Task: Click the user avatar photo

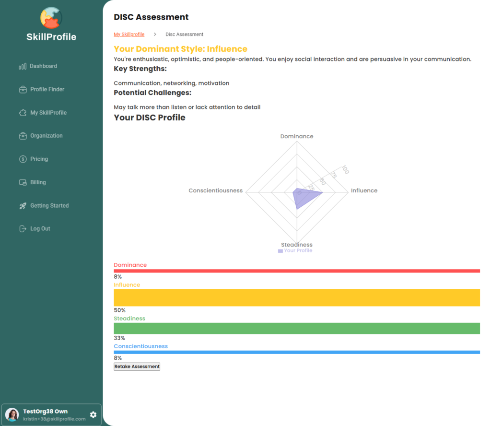Action: (12, 414)
